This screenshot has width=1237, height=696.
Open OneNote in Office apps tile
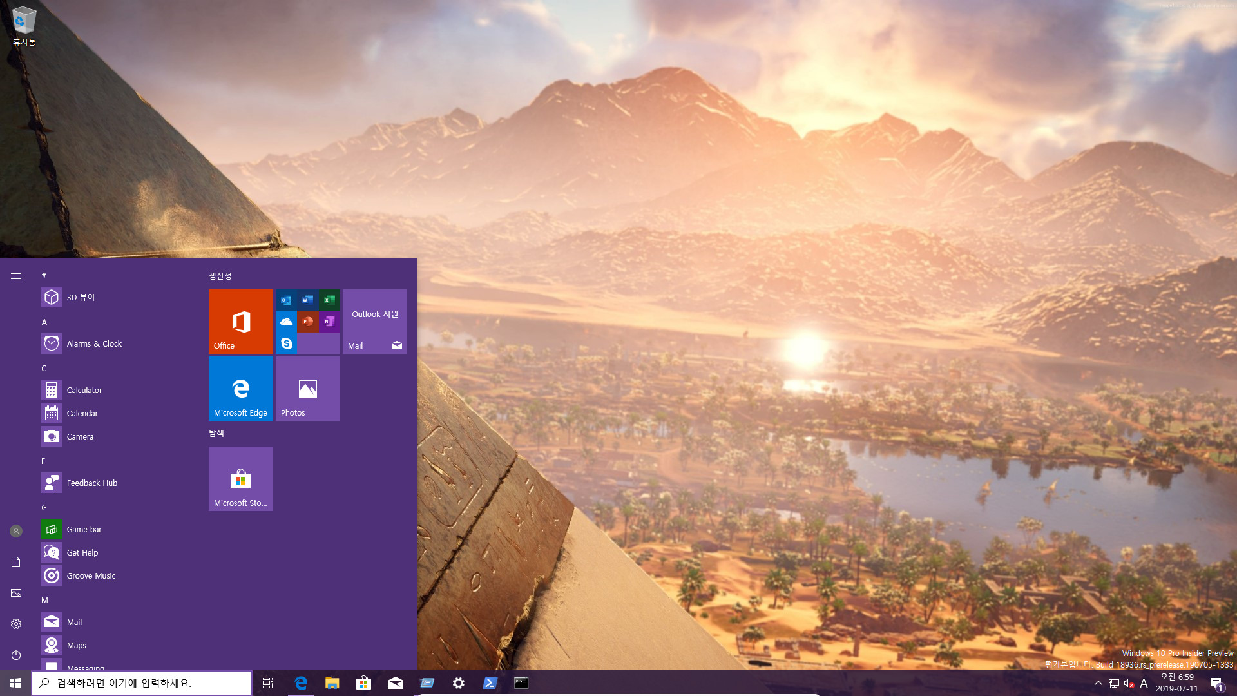pyautogui.click(x=329, y=322)
